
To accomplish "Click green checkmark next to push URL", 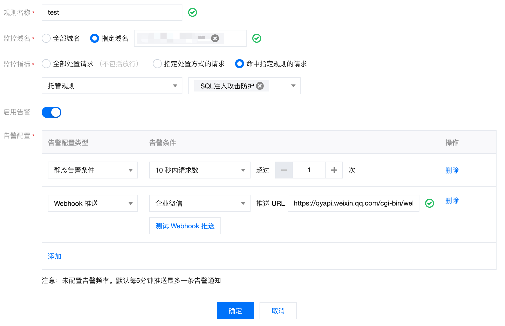I will [x=429, y=203].
